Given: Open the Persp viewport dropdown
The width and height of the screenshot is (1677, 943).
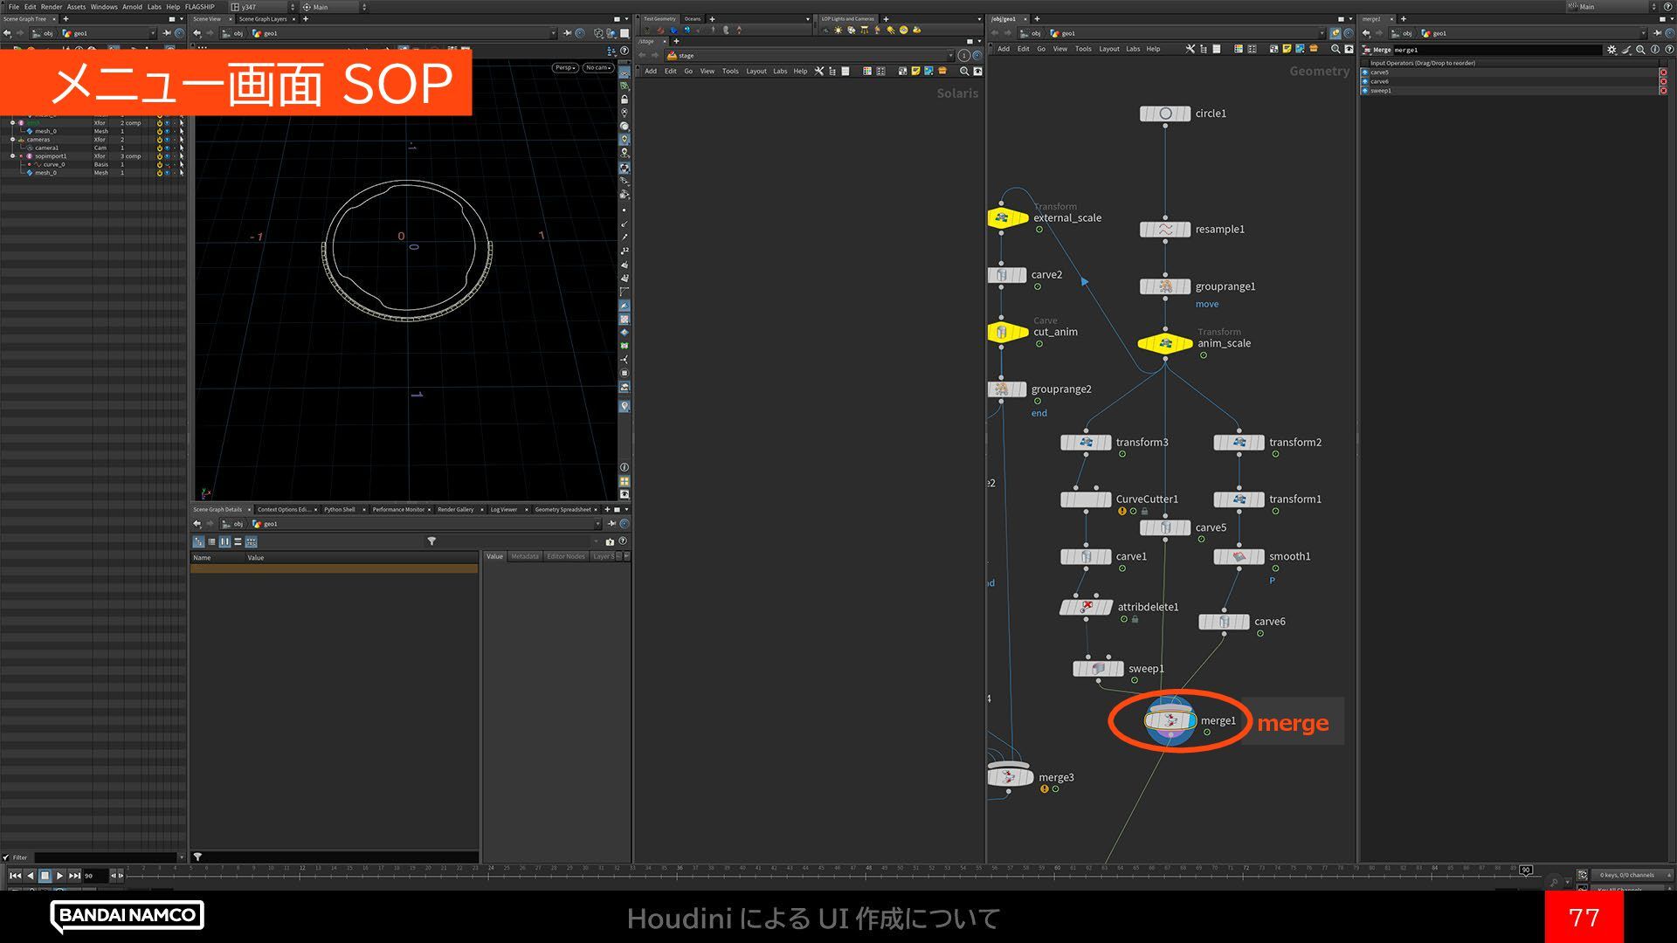Looking at the screenshot, I should [565, 67].
